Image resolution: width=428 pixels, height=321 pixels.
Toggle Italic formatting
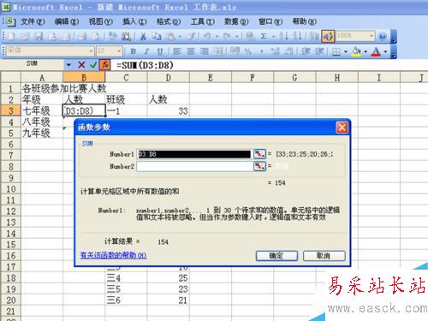click(x=146, y=51)
